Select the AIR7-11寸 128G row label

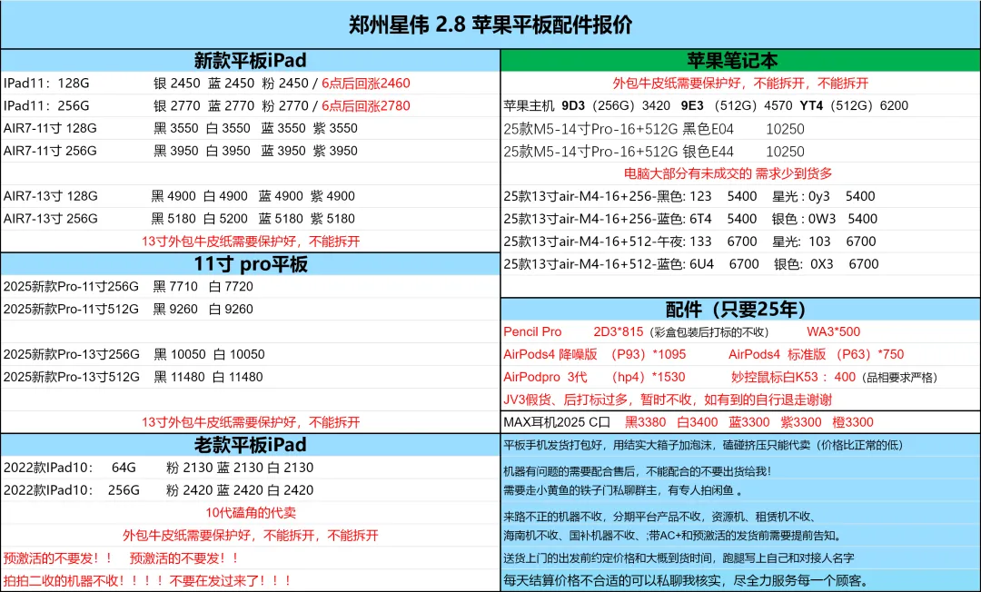[50, 128]
